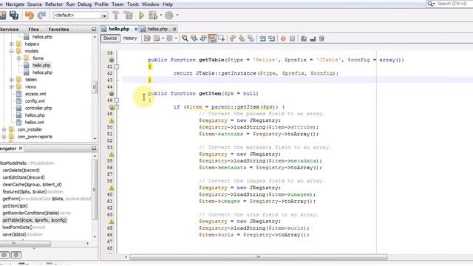Collapse getItem function code fold
This screenshot has height=266, width=473.
(x=117, y=100)
